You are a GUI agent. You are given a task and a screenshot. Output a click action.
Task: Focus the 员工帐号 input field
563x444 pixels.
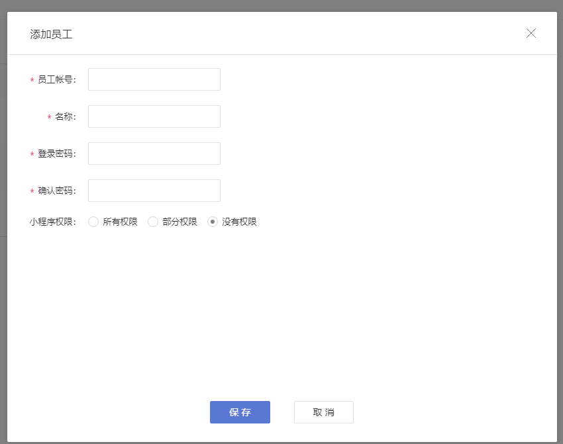[154, 79]
